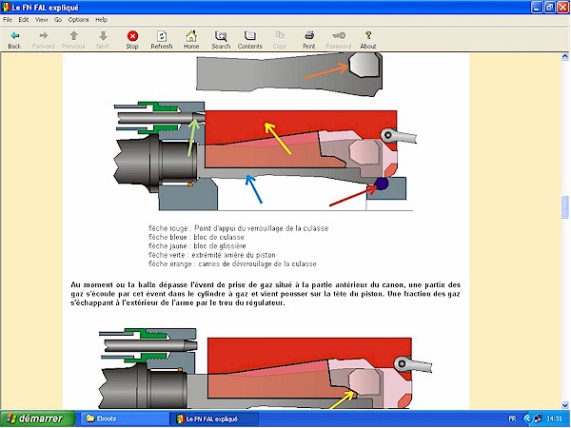571x428 pixels.
Task: Click the system tray network icon
Action: pyautogui.click(x=538, y=418)
